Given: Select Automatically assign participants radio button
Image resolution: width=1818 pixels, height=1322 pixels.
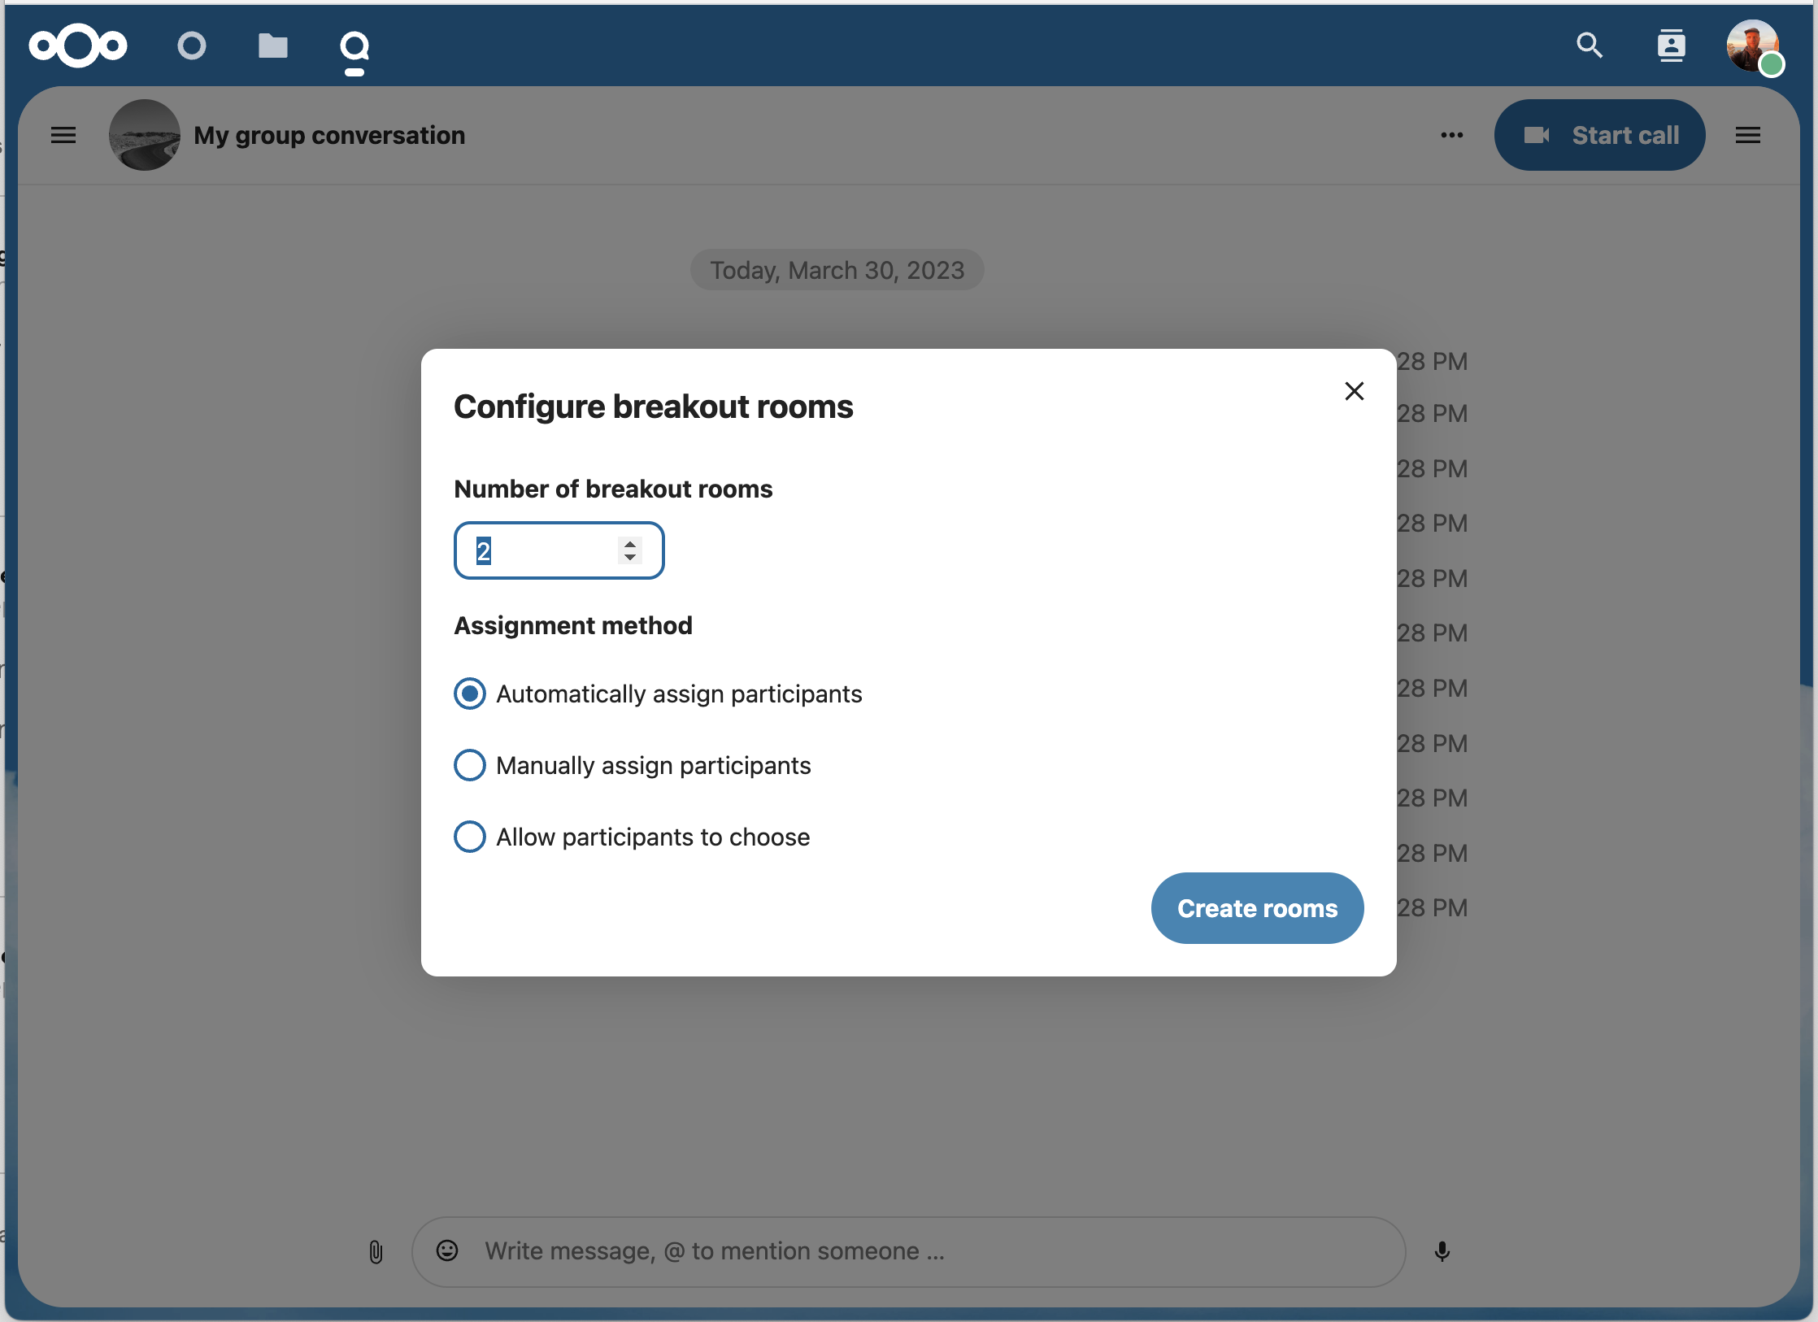Looking at the screenshot, I should [x=470, y=693].
